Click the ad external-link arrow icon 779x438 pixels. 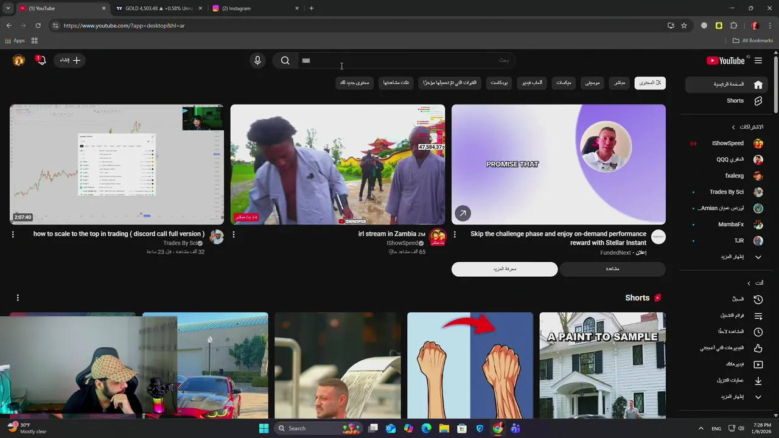click(463, 214)
